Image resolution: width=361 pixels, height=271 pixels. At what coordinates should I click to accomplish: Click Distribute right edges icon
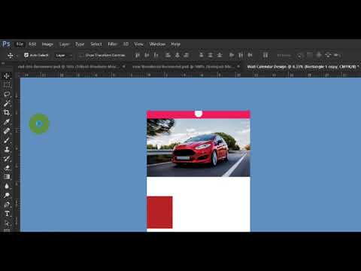[x=250, y=55]
